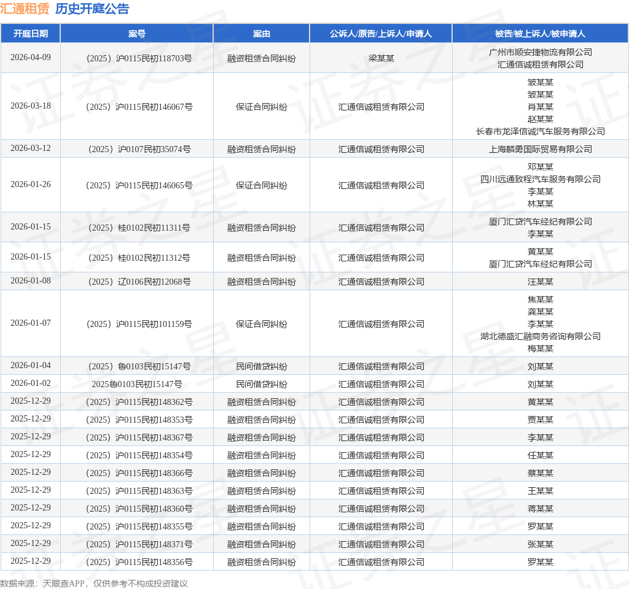The image size is (629, 589).
Task: Click defendant 邓某某
Action: coord(541,167)
